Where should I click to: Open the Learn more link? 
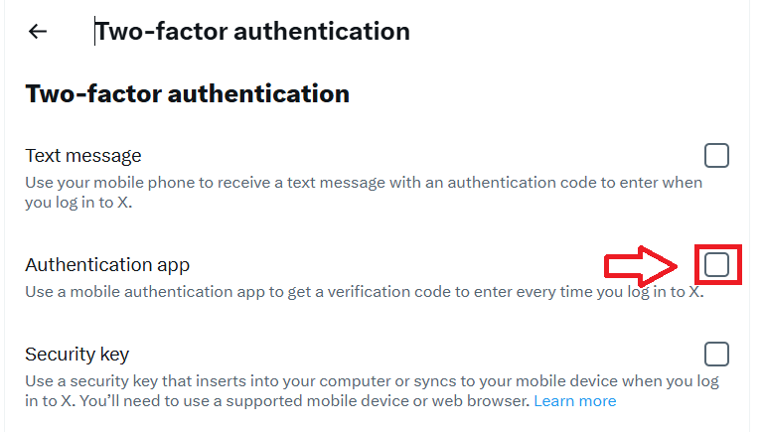[574, 401]
